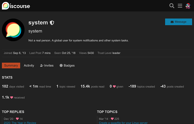Screen dimensions: 194x124
Task: Open the hamburger menu icon
Action: pos(180,6)
